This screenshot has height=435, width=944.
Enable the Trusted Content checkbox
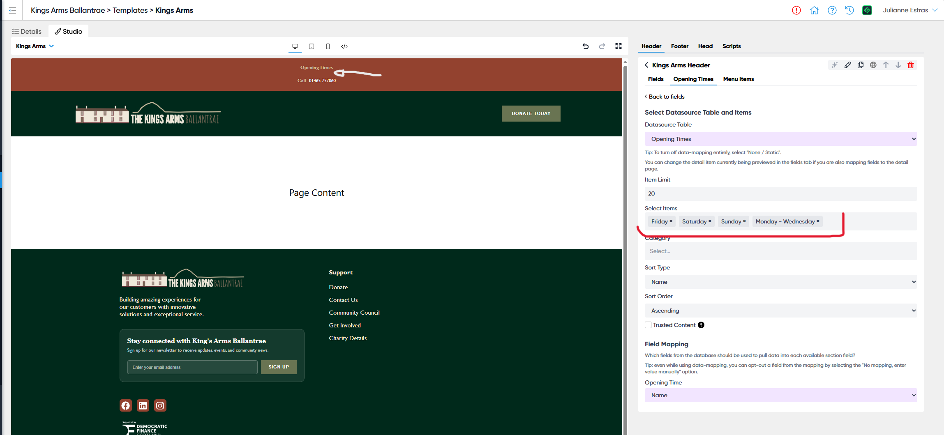pyautogui.click(x=648, y=325)
